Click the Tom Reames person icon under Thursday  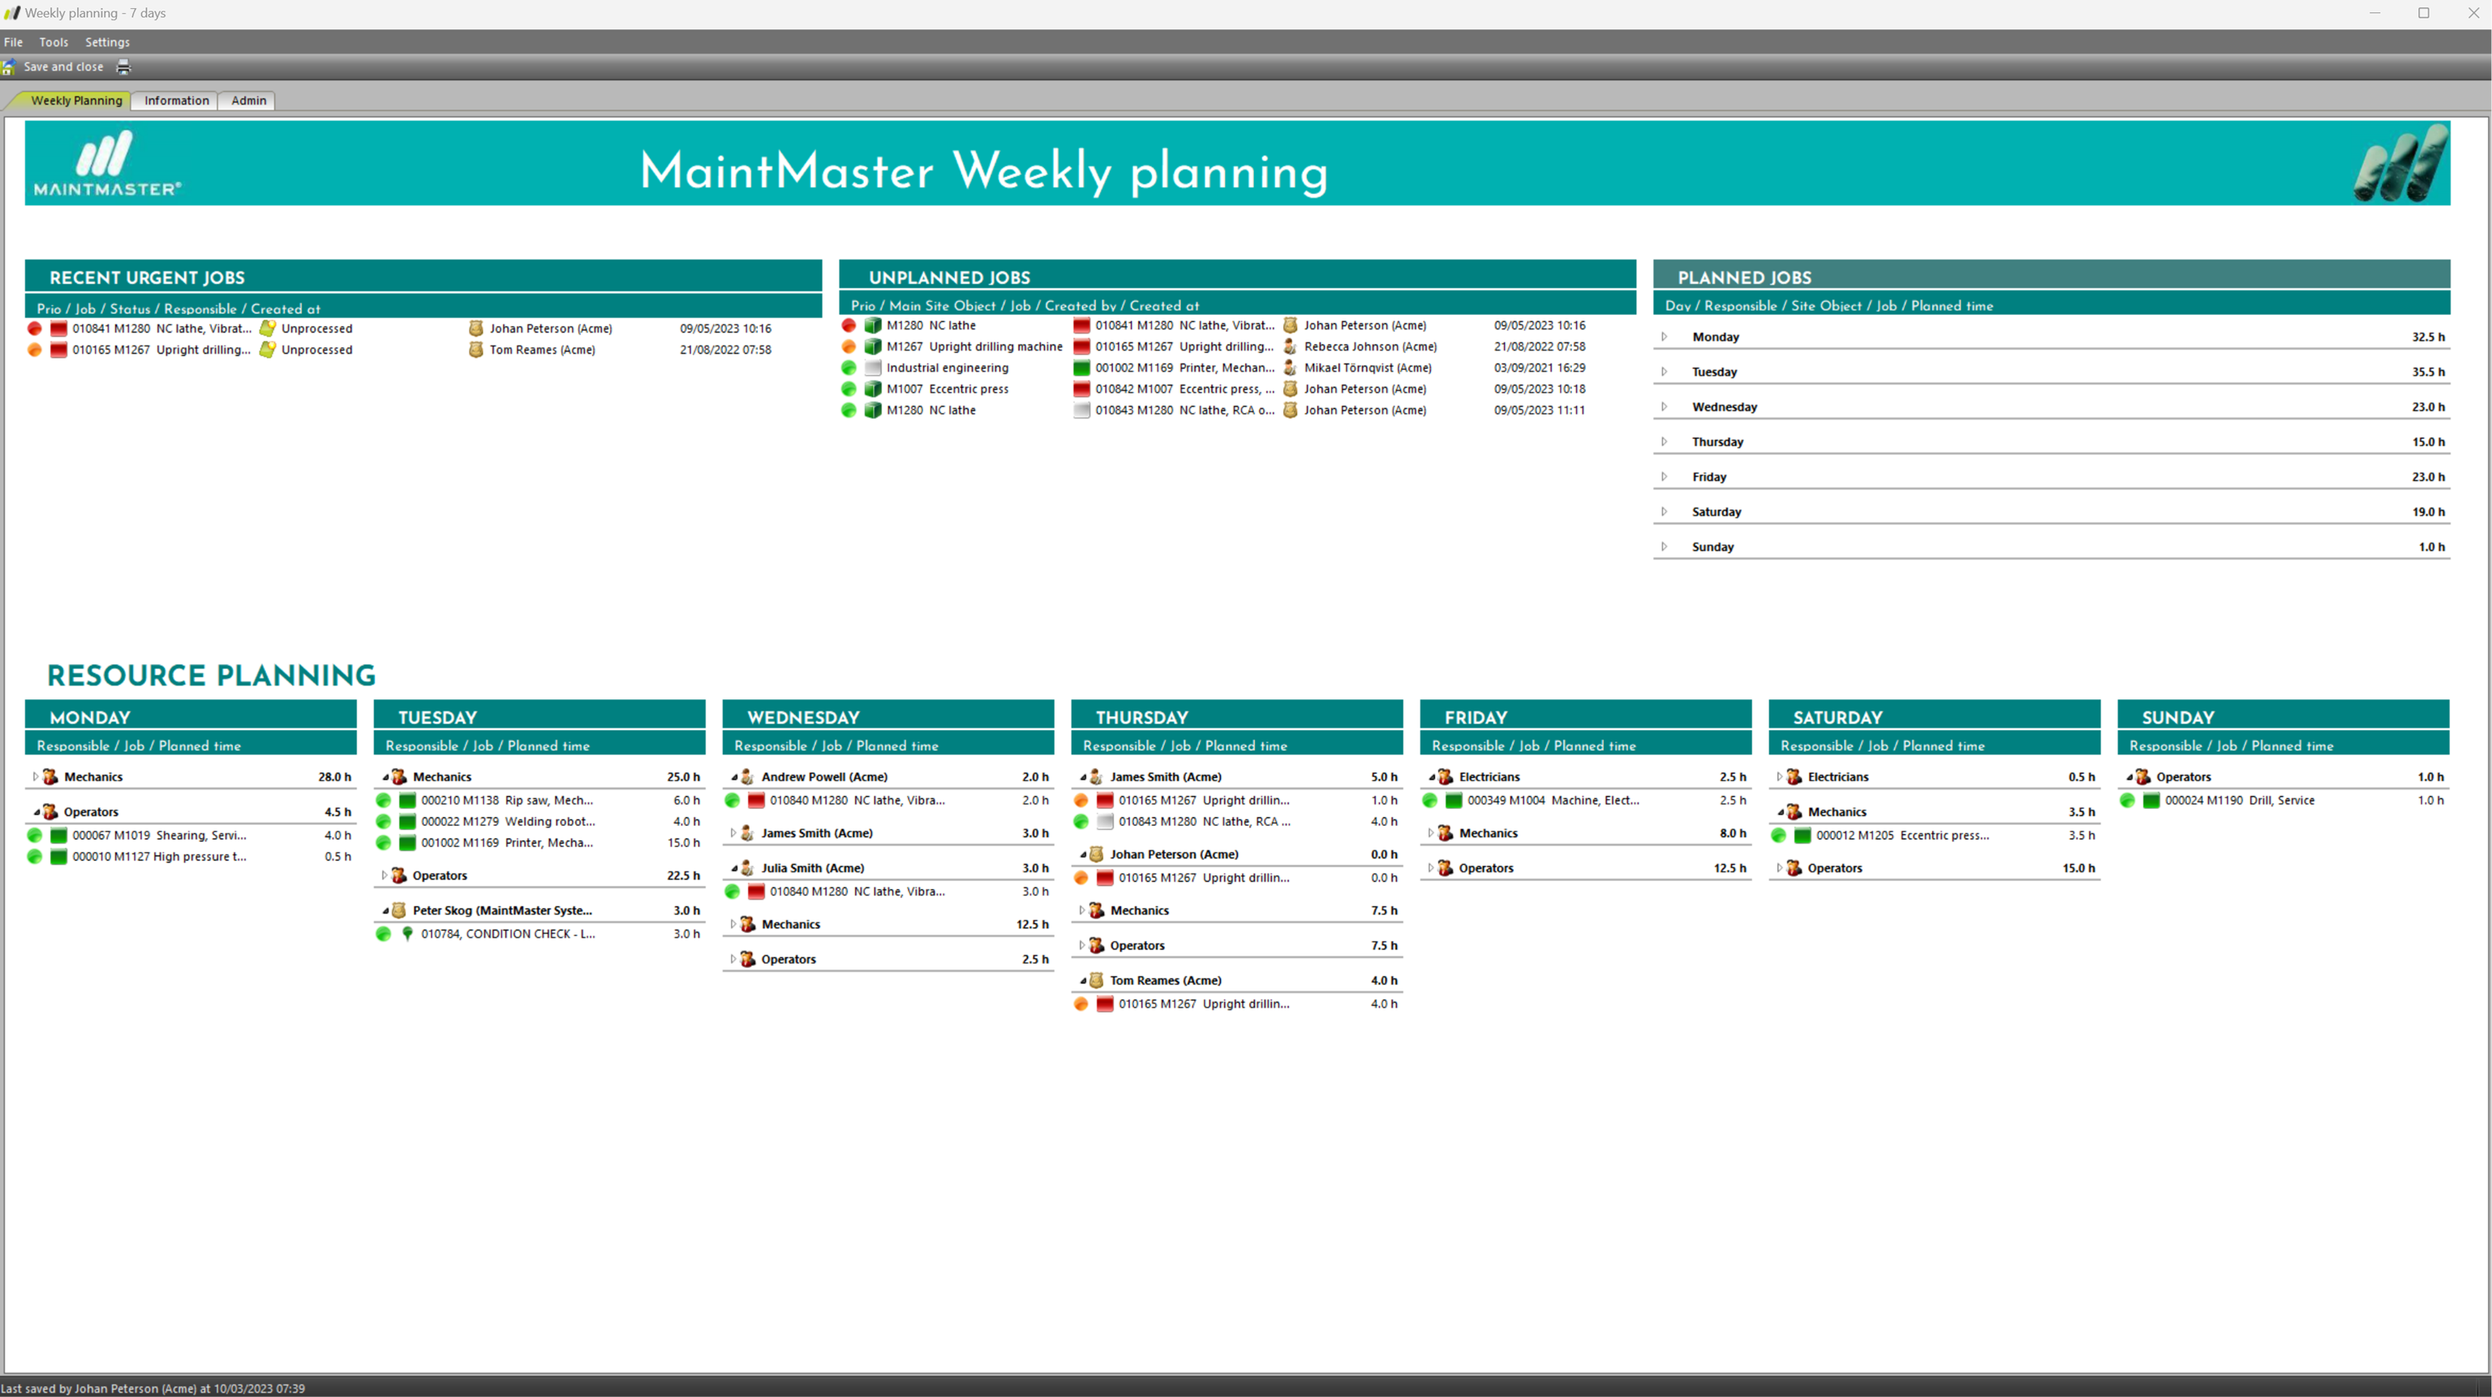(1096, 980)
